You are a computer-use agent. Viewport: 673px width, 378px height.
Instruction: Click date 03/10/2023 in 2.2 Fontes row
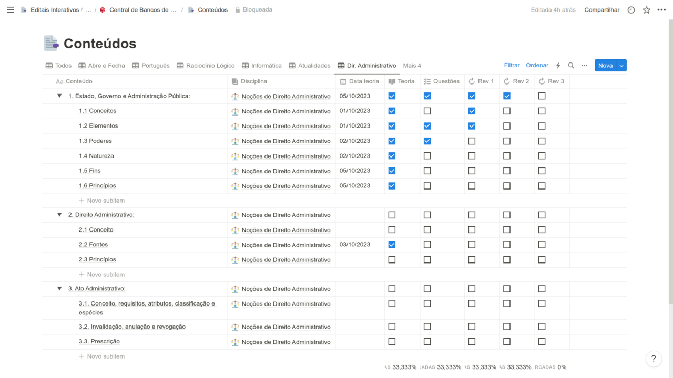point(355,245)
